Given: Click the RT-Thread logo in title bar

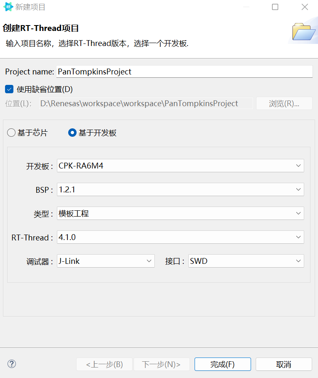Looking at the screenshot, I should [8, 7].
